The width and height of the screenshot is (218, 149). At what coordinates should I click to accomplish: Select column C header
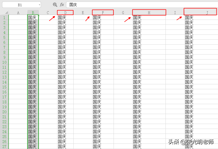pyautogui.click(x=48, y=13)
